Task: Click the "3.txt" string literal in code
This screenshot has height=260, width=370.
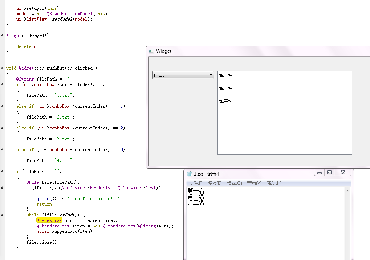Action: (x=63, y=139)
